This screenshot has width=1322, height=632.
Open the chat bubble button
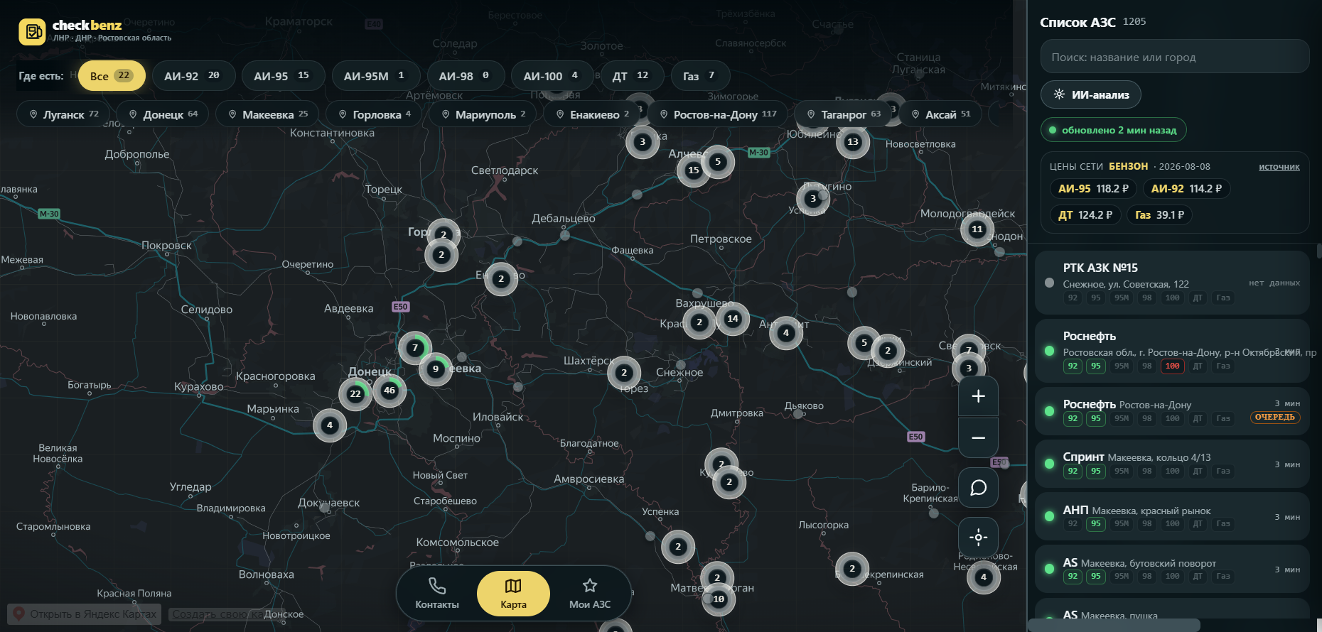click(x=978, y=488)
